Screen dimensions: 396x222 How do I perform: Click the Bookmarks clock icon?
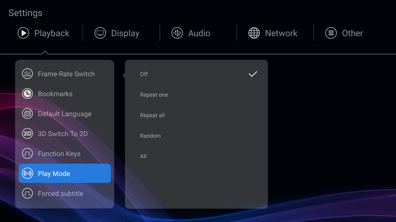[x=28, y=94]
